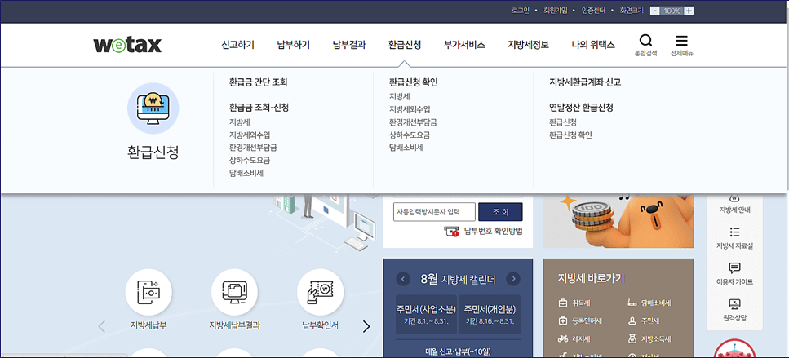Click the 납부번호 확인방법 card icon
Viewport: 789px width, 358px height.
(x=451, y=232)
